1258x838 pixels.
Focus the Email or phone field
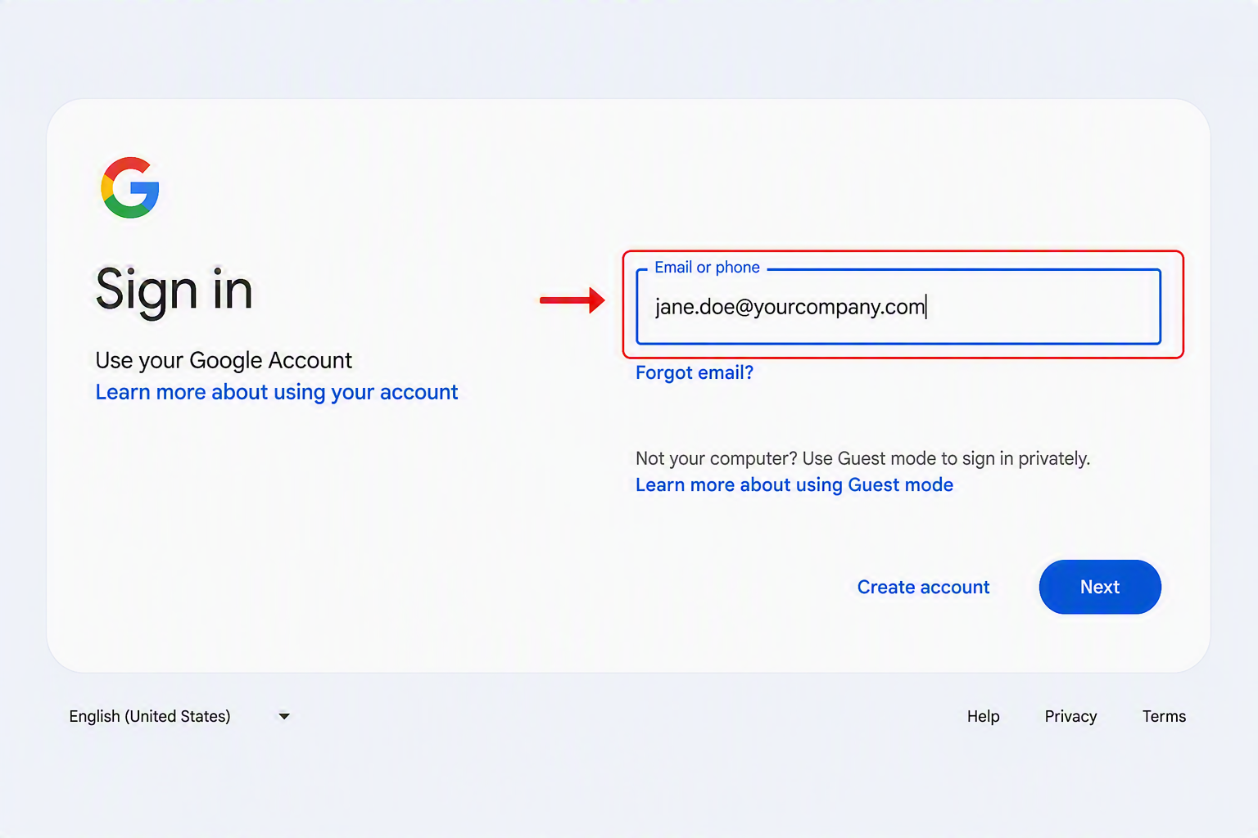(898, 307)
